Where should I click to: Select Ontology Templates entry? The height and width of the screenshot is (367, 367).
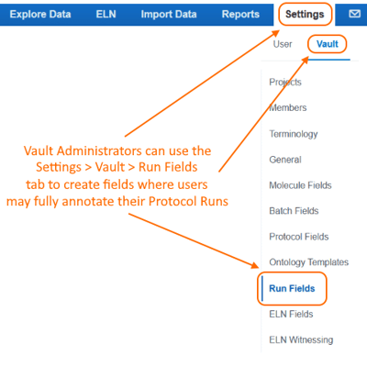(x=308, y=262)
